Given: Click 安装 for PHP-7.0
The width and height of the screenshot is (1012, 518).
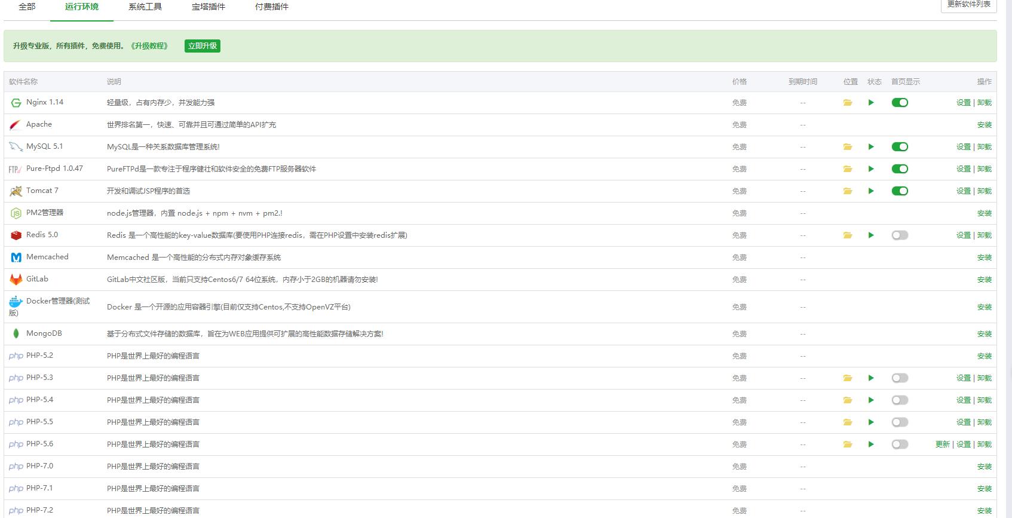Looking at the screenshot, I should pyautogui.click(x=985, y=467).
